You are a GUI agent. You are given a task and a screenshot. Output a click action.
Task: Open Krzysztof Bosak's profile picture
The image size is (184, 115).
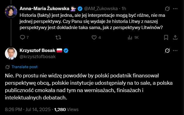11,54
